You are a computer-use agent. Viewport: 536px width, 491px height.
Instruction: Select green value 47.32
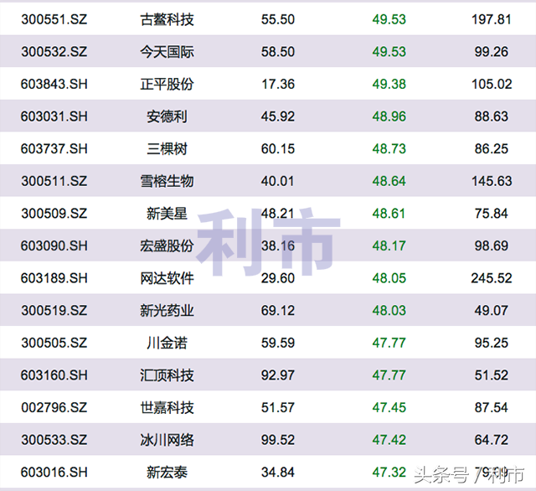click(x=389, y=473)
